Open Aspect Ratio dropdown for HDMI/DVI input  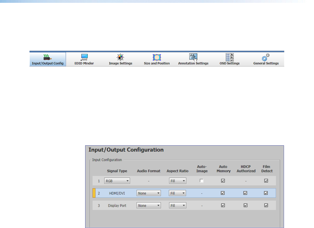pyautogui.click(x=178, y=193)
